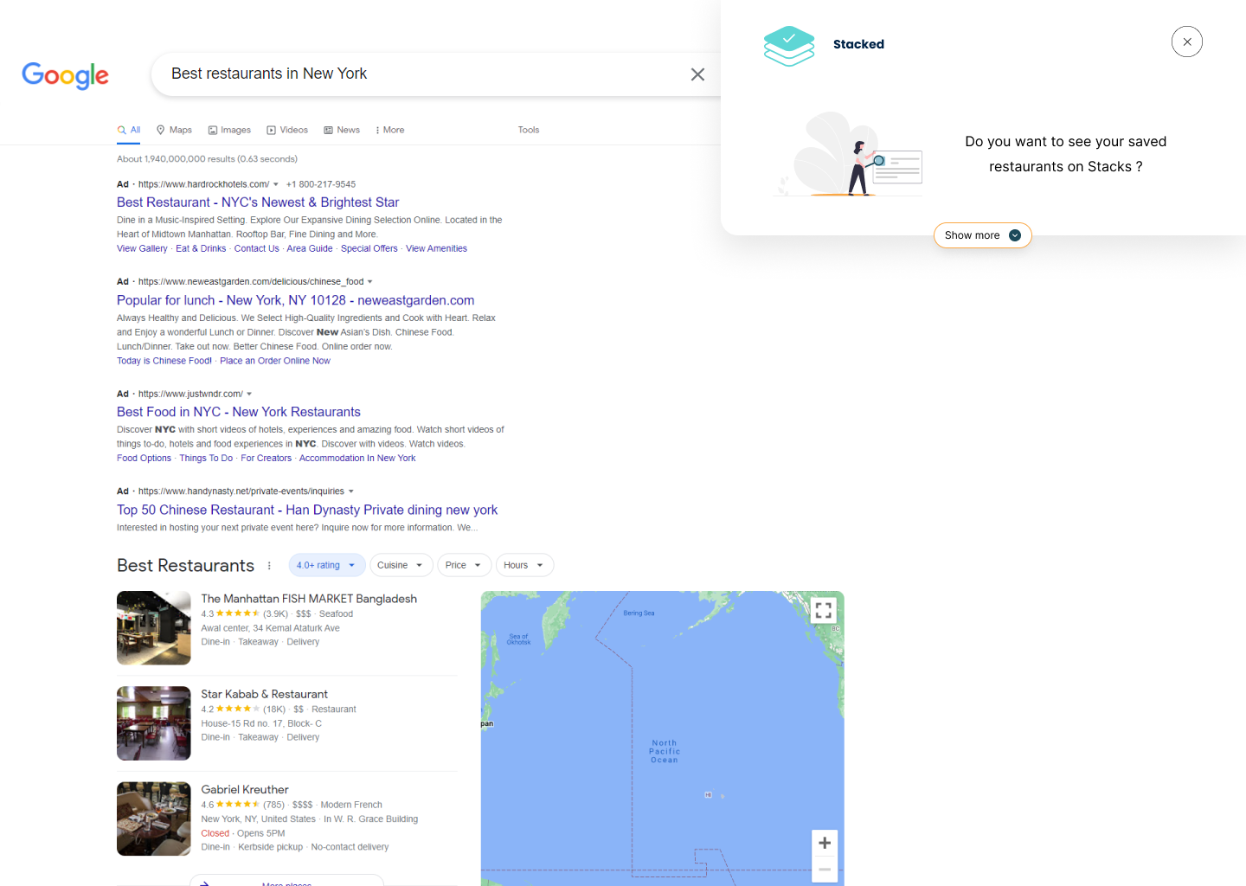Open The Manhattan FISH MARKET Bangladesh listing
The width and height of the screenshot is (1246, 886).
[309, 599]
